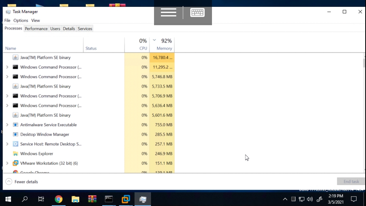Click the 755.0 MB memory value
This screenshot has width=366, height=206.
coord(164,125)
